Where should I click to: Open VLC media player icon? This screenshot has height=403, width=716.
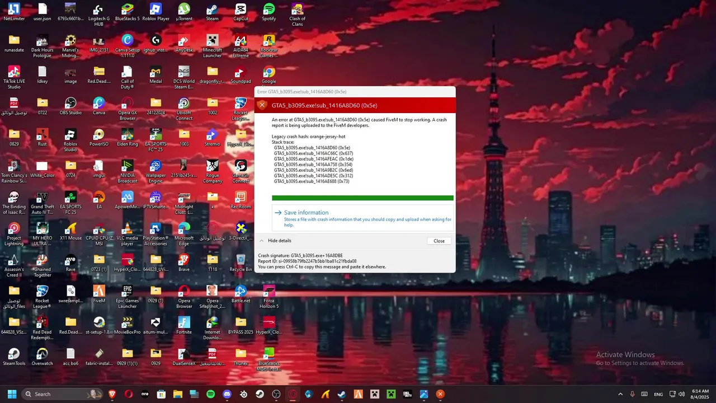(x=128, y=234)
